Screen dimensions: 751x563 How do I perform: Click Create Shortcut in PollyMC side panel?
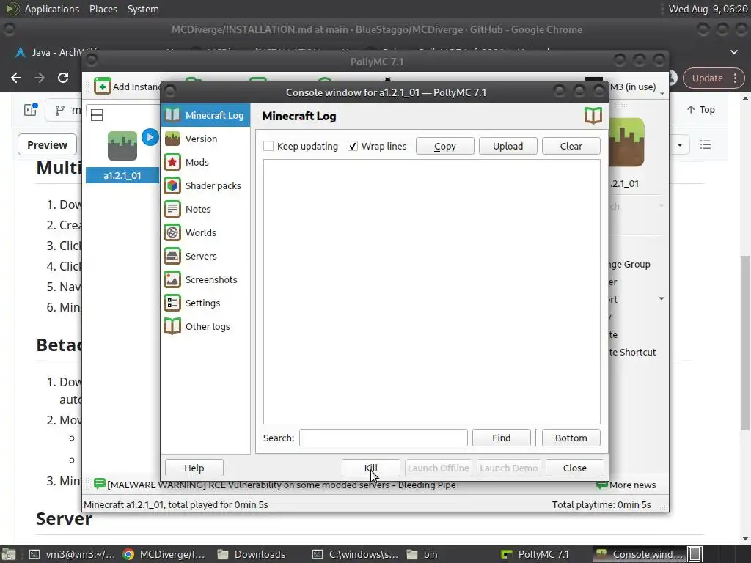click(632, 353)
